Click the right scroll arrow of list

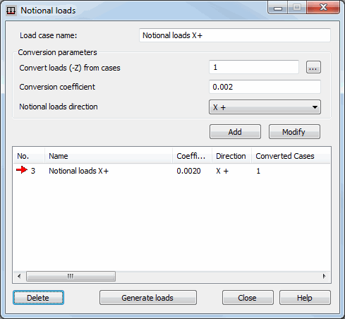325,276
